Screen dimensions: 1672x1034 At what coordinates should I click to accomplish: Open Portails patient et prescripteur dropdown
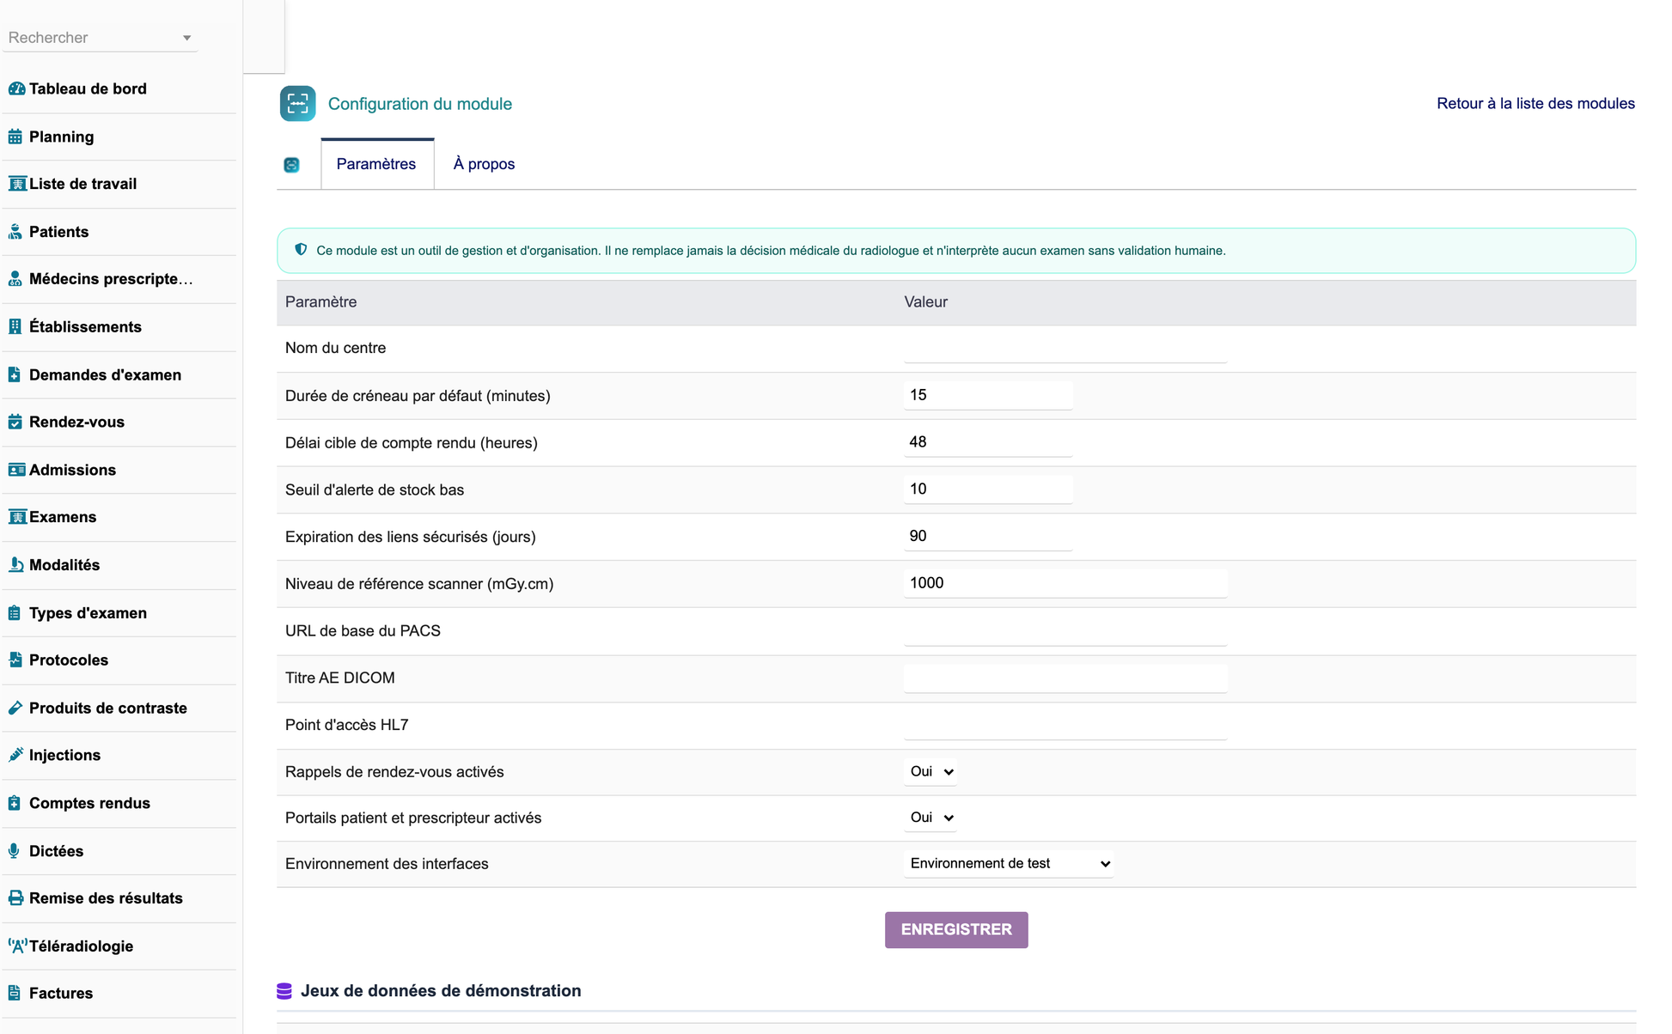click(931, 818)
